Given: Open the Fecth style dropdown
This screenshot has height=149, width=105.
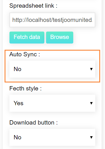Looking at the screenshot, I should (x=52, y=103).
